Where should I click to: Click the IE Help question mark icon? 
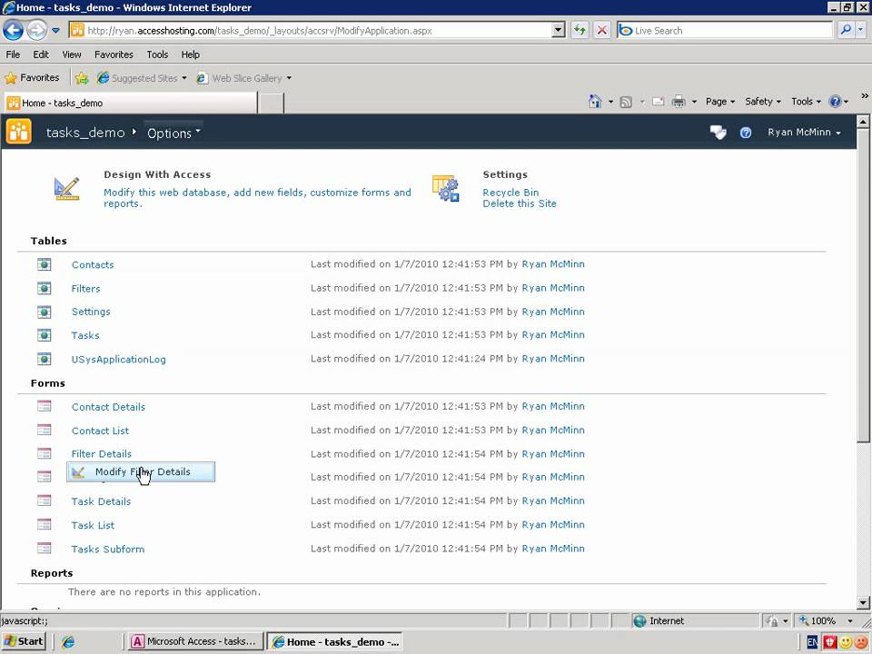click(835, 101)
